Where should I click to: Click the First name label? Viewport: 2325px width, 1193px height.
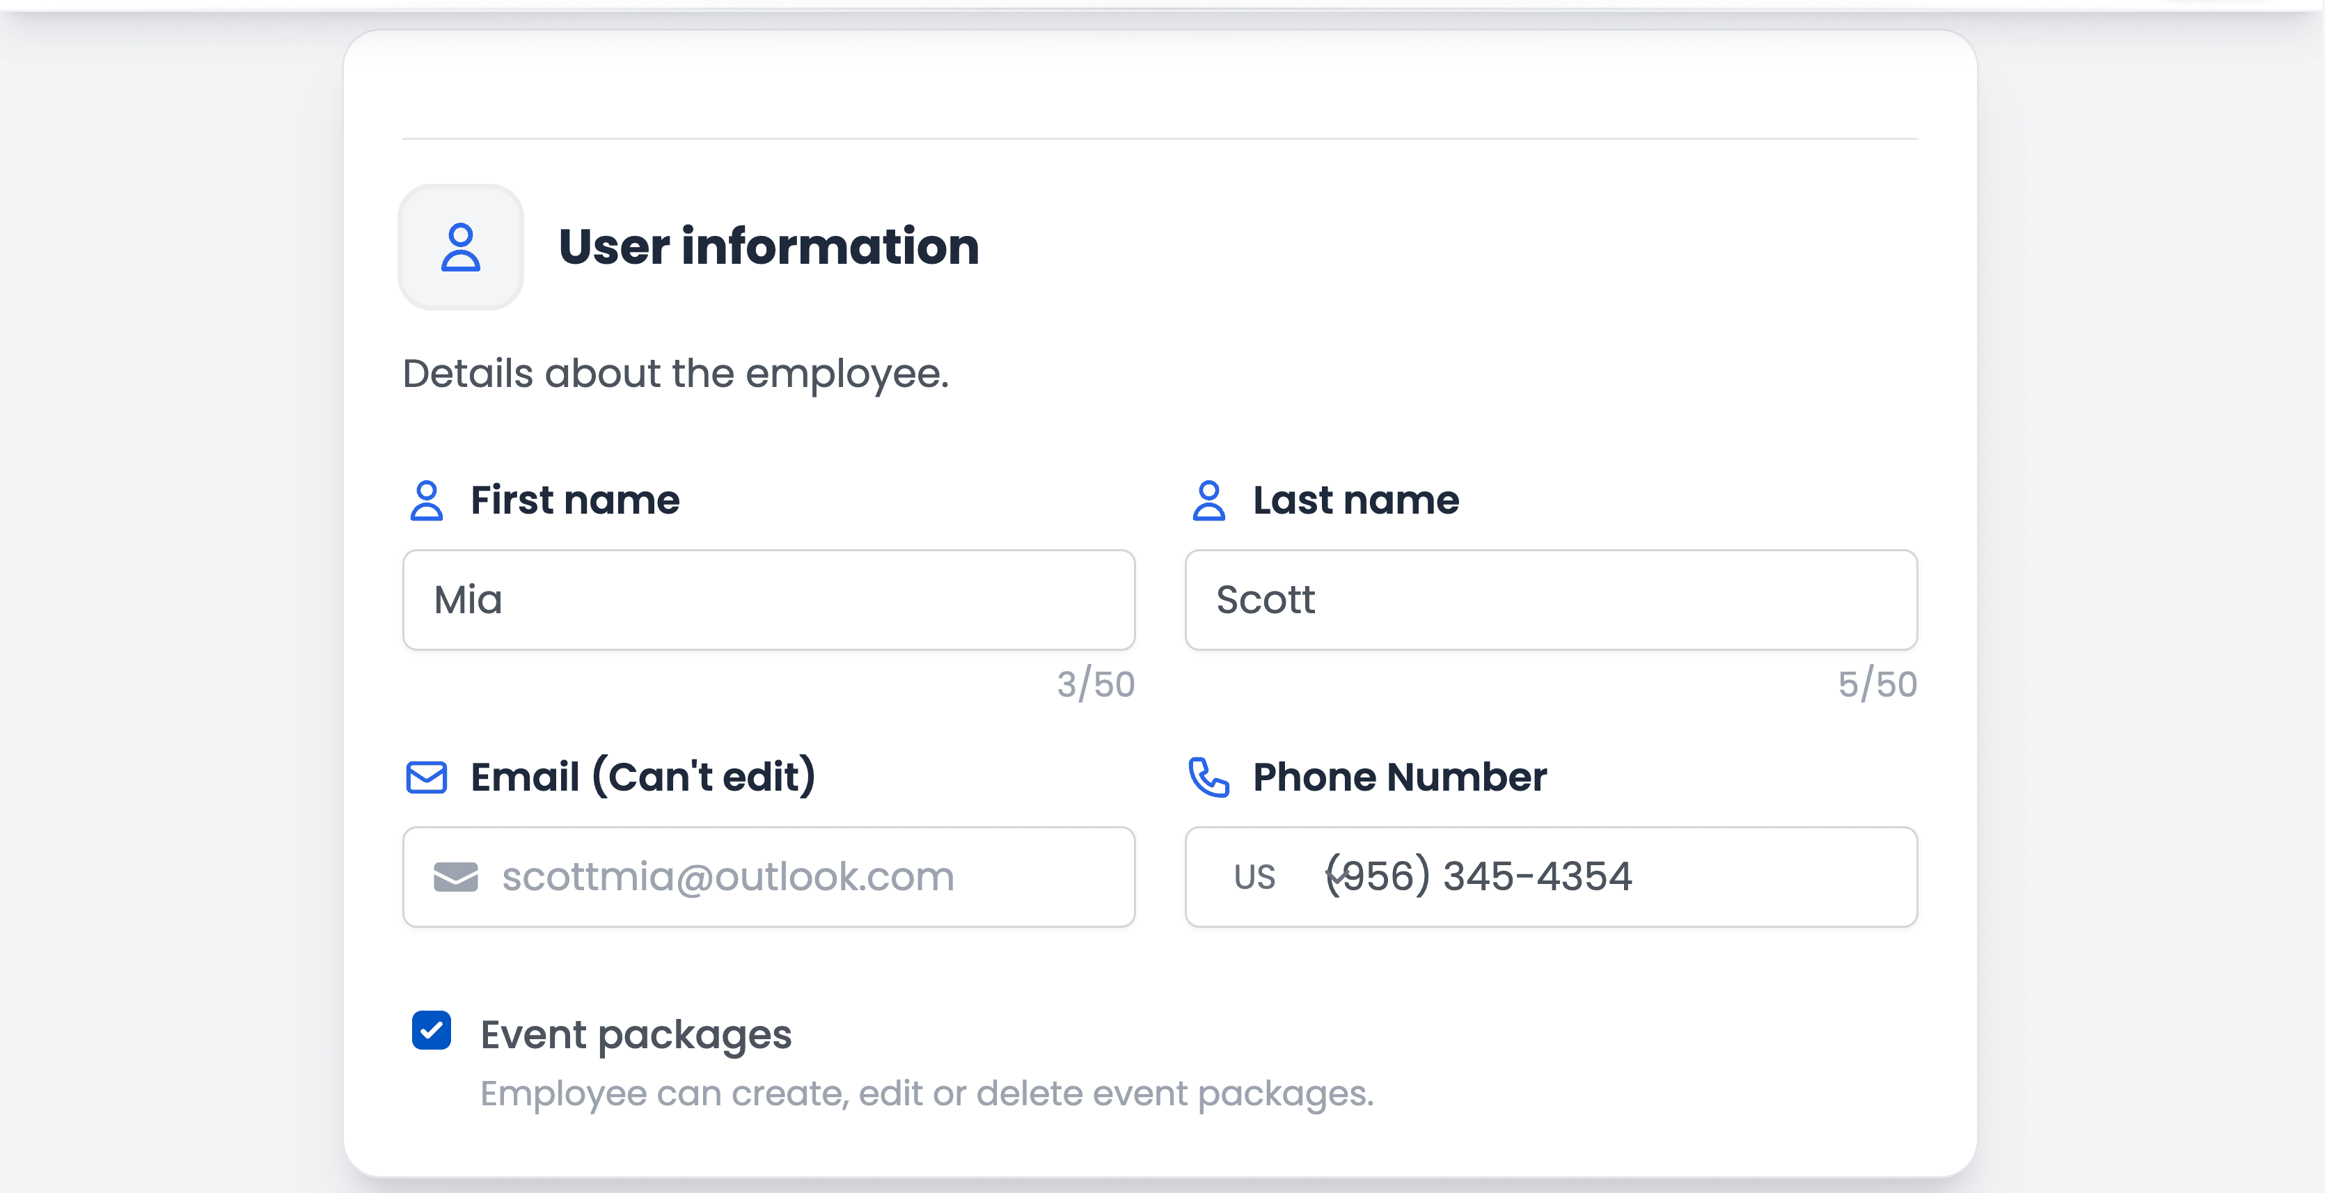coord(575,500)
